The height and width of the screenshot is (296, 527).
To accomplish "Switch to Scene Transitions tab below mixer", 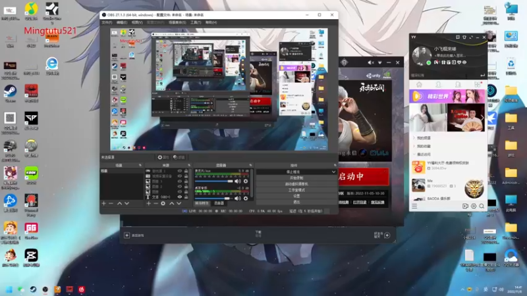I will (202, 203).
